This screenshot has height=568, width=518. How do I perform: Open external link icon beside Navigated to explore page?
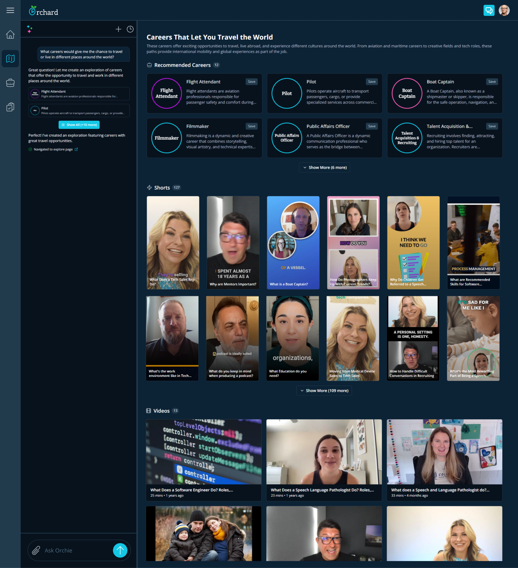76,149
